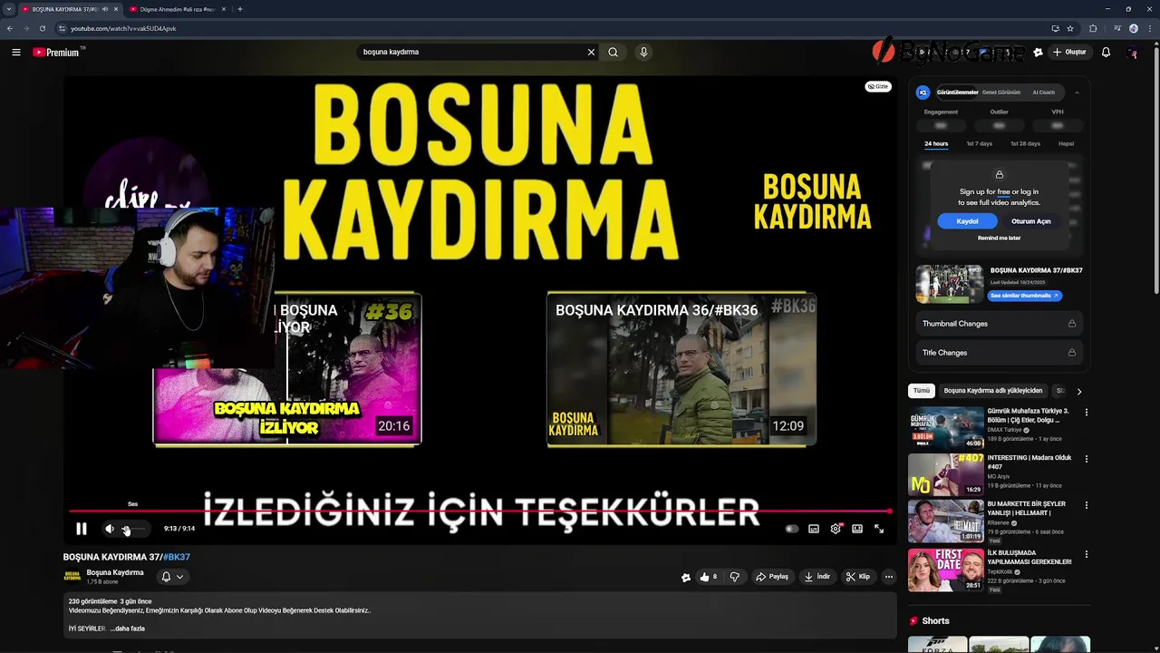The height and width of the screenshot is (653, 1160).
Task: Follow the 'free' sign up link
Action: pos(1003,192)
